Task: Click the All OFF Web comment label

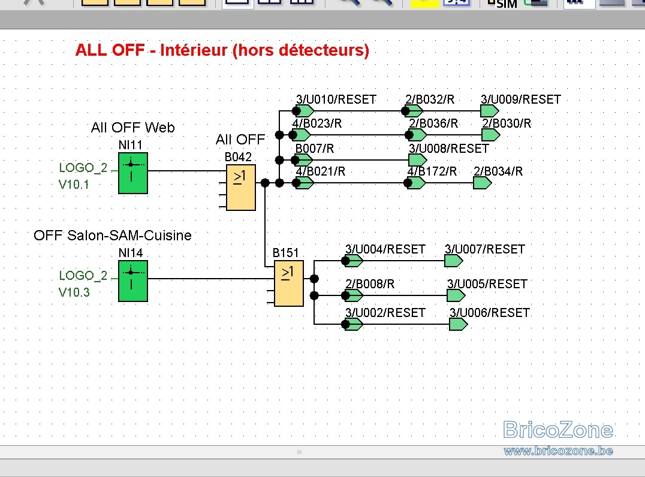Action: click(132, 128)
